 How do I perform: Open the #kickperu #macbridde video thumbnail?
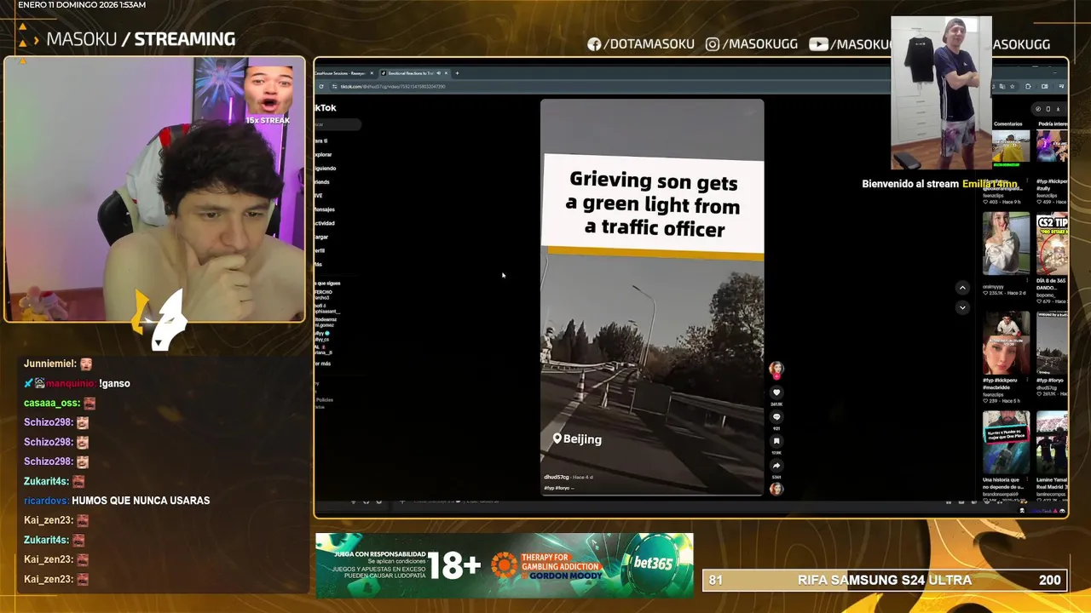point(1006,343)
